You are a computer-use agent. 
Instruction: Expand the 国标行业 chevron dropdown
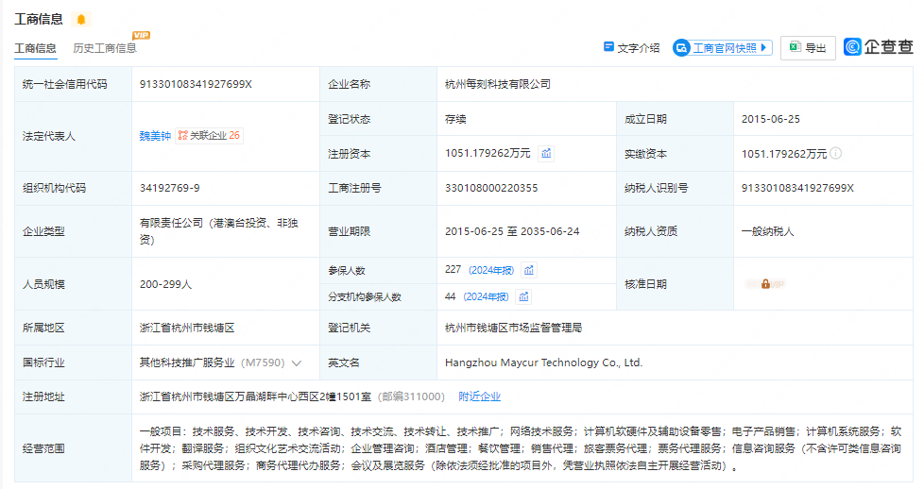[297, 363]
